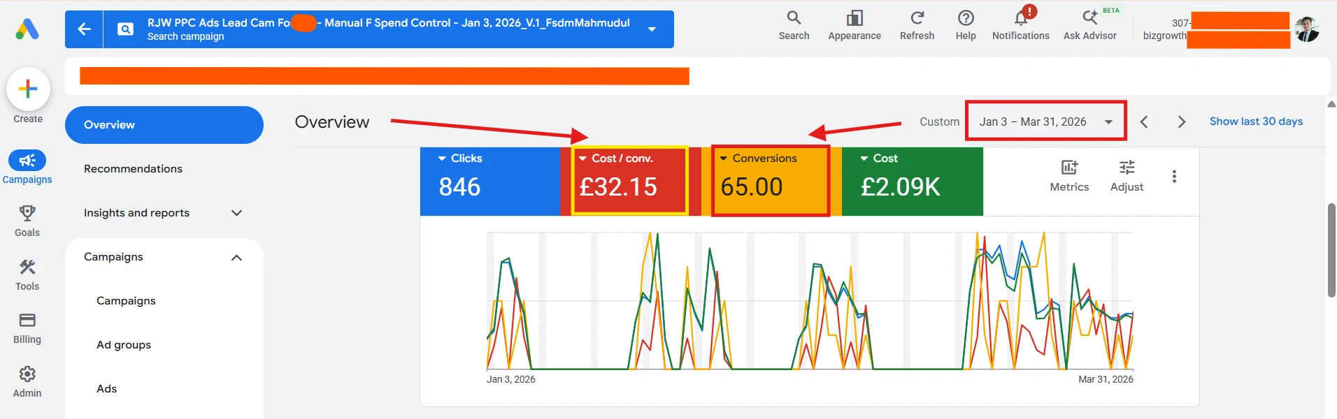The height and width of the screenshot is (419, 1337).
Task: Collapse the Campaigns section chevron
Action: 236,258
